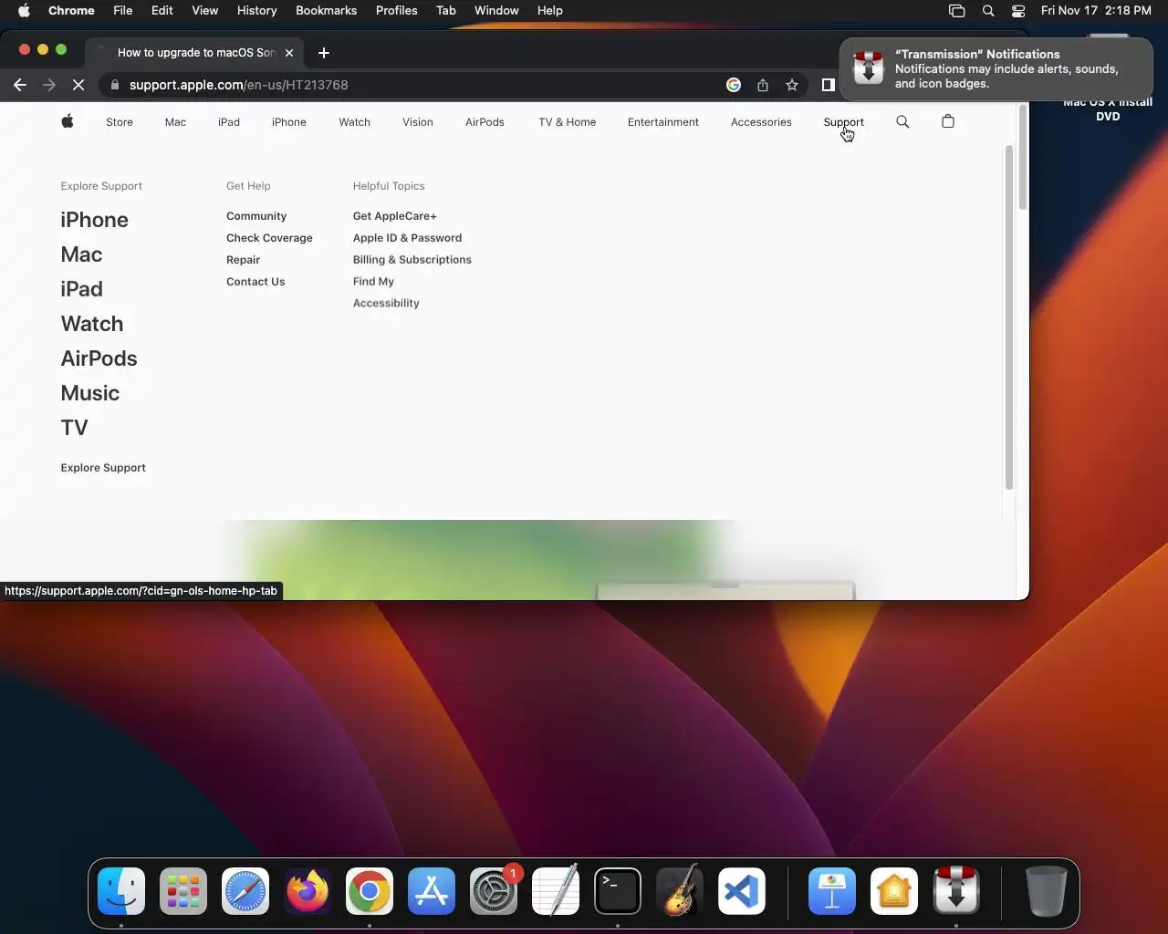Screen dimensions: 1168x934
Task: Toggle the Chrome side panel icon
Action: click(829, 85)
